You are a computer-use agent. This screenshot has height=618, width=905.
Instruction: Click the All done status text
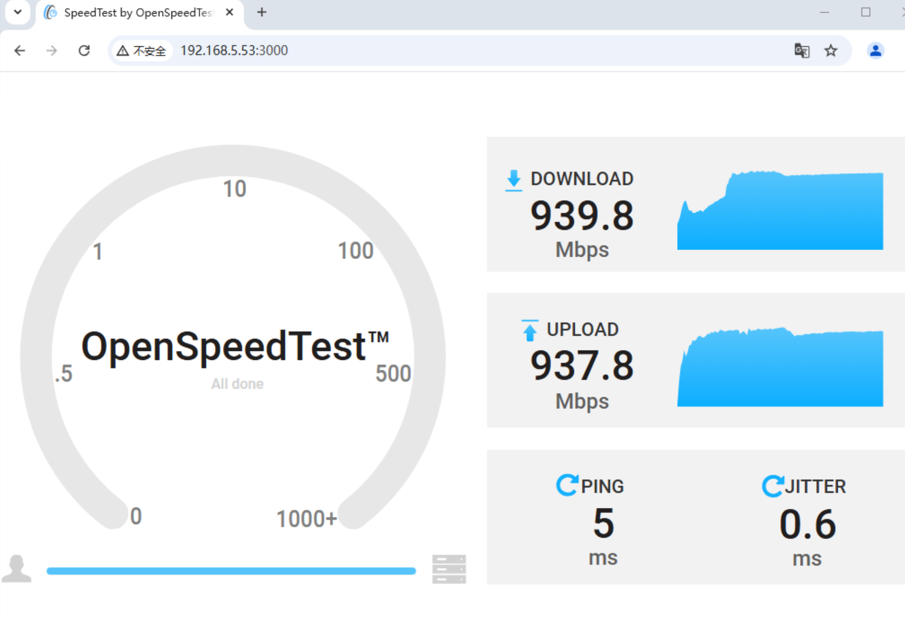pos(237,384)
